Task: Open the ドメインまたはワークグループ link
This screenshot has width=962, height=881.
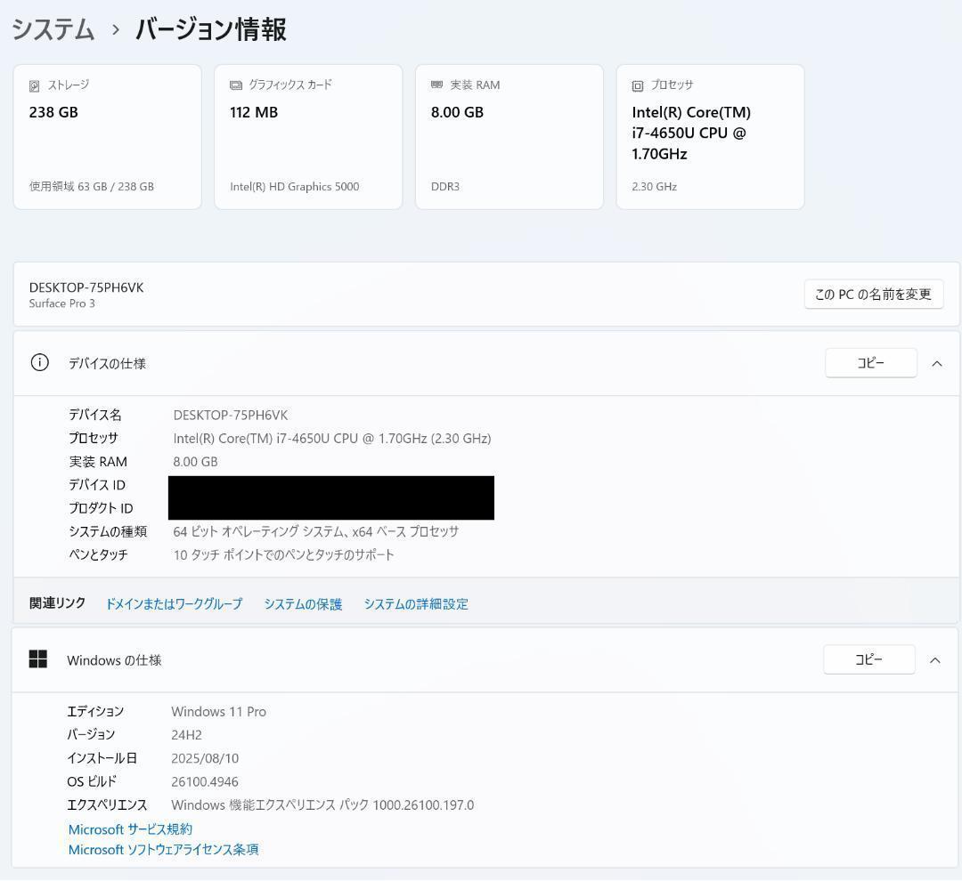Action: pos(174,603)
